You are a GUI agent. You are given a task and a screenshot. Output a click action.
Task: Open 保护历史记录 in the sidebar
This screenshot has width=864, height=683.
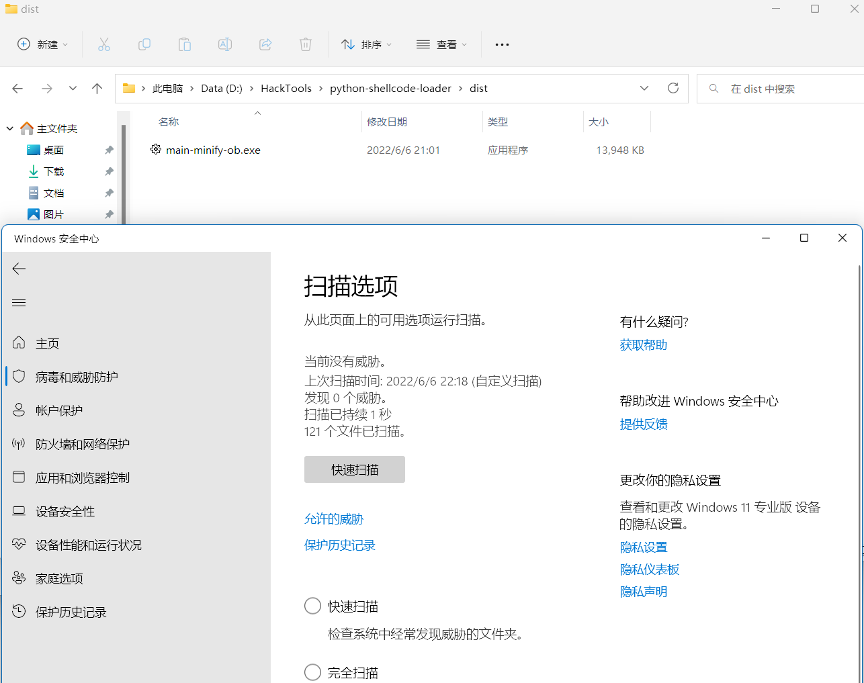pos(136,612)
